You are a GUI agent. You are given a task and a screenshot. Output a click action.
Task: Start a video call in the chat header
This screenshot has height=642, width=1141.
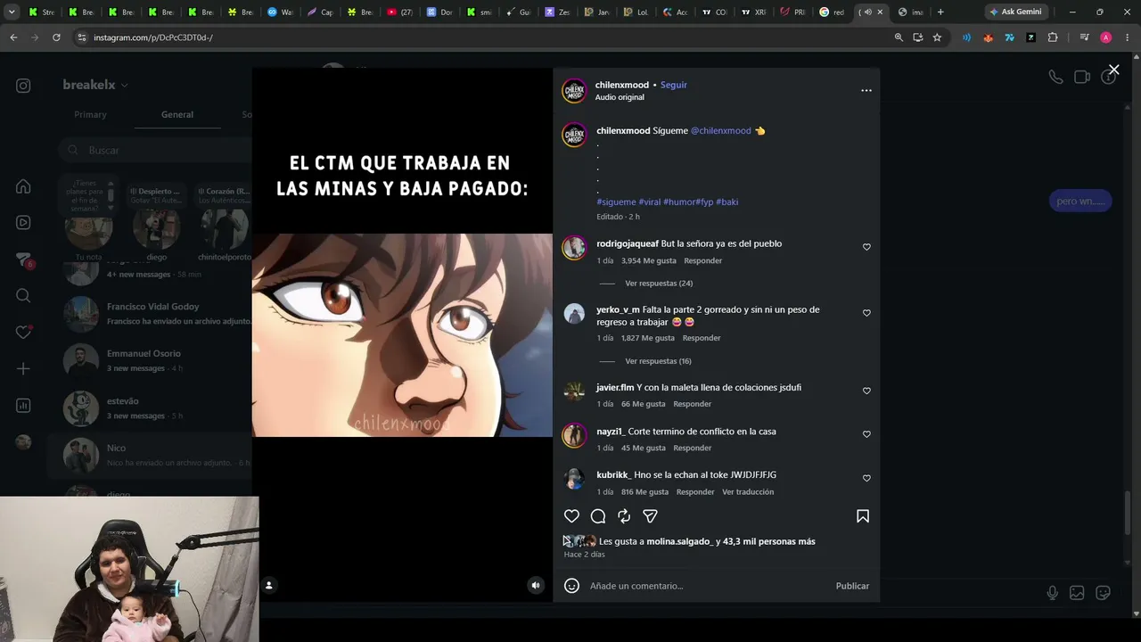coord(1082,77)
